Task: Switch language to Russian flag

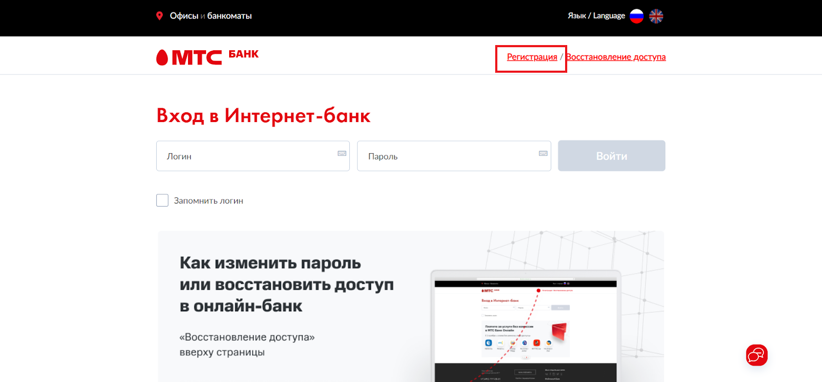Action: tap(637, 16)
